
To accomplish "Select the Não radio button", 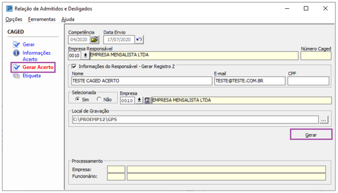I will [99, 99].
